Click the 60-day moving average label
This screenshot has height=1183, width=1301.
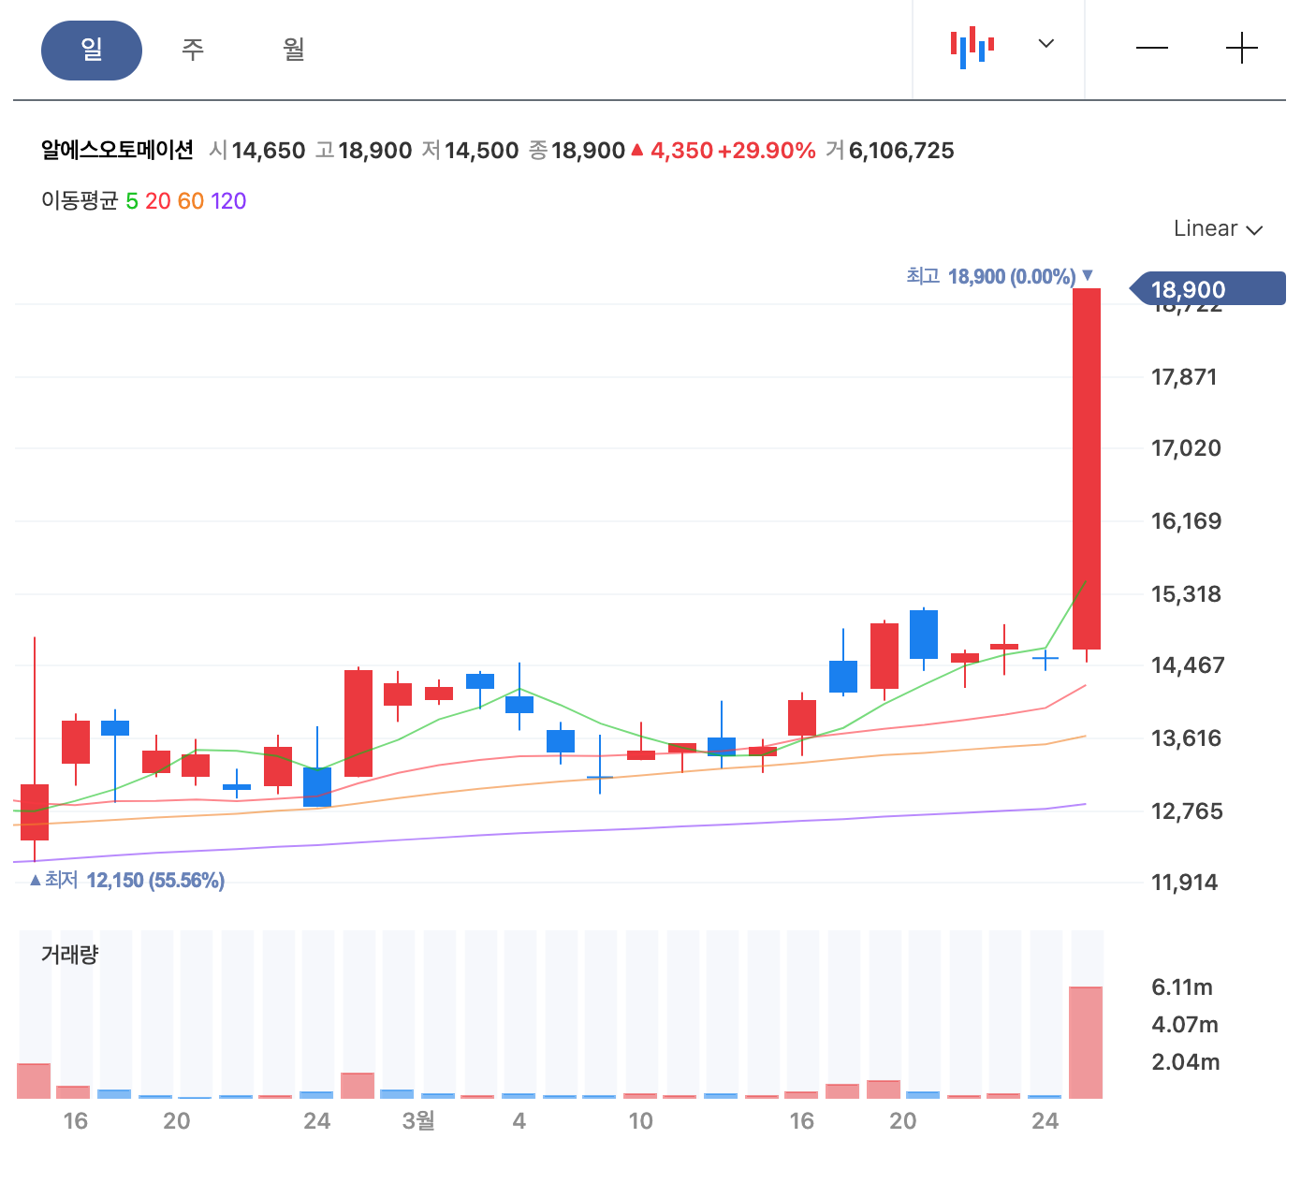tap(191, 201)
